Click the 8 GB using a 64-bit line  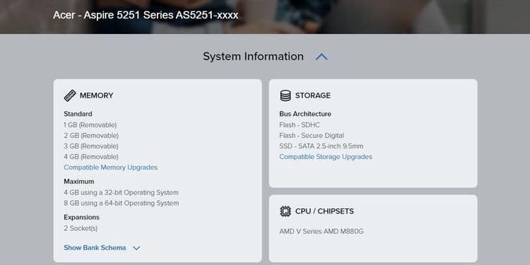click(122, 203)
